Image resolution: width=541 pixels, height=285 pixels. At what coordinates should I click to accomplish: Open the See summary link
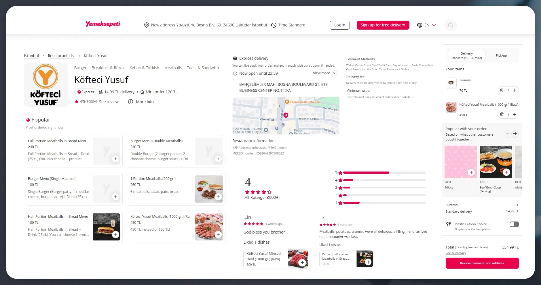(455, 253)
